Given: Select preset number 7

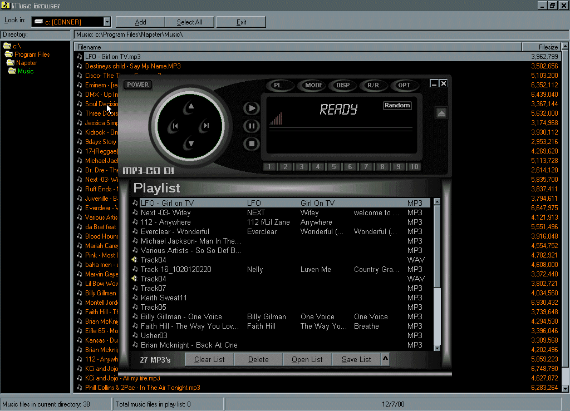Looking at the screenshot, I should 366,167.
